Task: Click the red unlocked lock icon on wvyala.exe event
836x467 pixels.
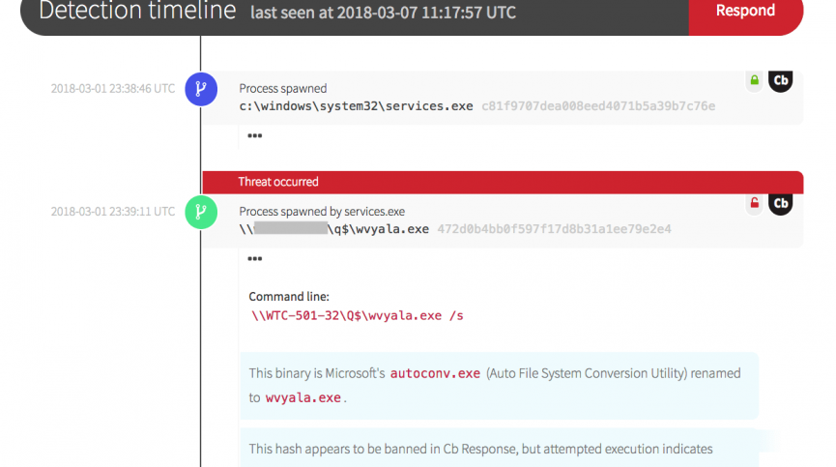Action: tap(754, 203)
